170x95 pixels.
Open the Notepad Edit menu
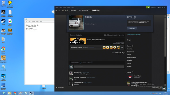pos(29,22)
